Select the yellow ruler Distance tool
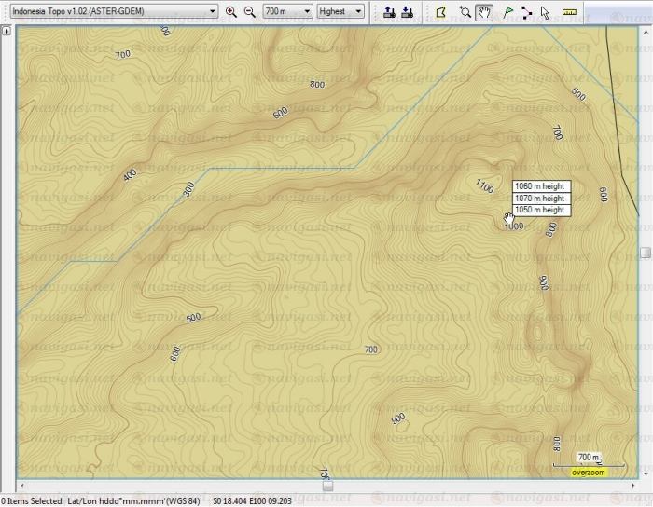Image resolution: width=653 pixels, height=507 pixels. 570,12
